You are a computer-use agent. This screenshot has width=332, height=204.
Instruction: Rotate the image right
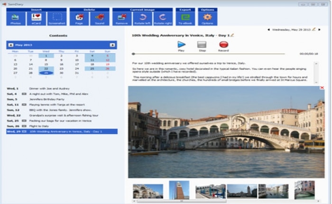163,18
